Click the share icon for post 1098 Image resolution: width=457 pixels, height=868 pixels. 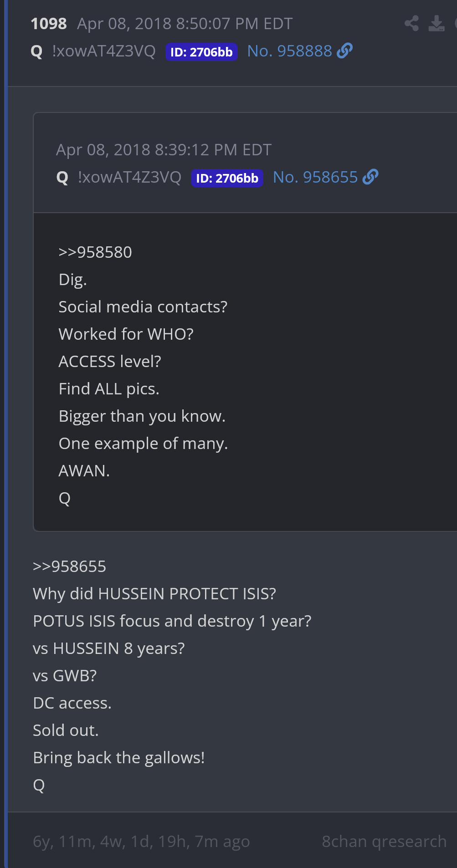tap(412, 24)
